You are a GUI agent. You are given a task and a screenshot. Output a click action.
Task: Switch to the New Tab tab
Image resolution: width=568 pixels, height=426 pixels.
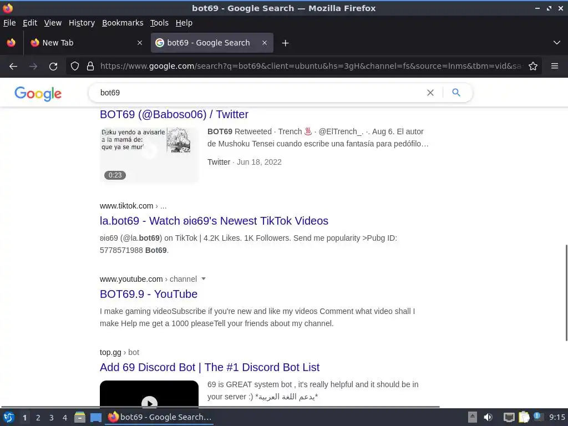pos(86,43)
